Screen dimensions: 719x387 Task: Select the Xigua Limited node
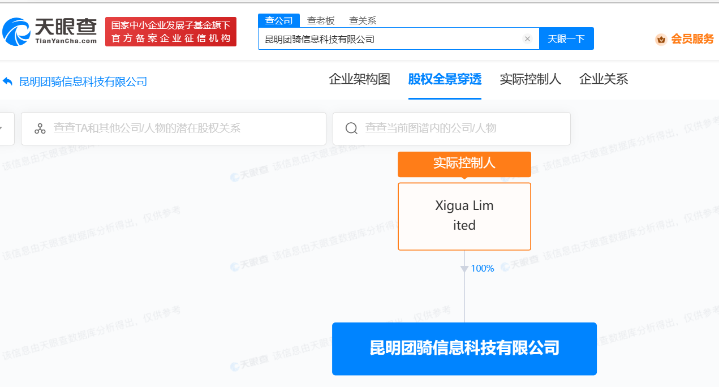pyautogui.click(x=464, y=216)
